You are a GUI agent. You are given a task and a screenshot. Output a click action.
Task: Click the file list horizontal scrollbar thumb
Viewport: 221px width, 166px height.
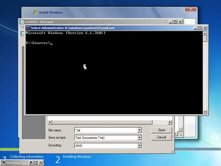pos(102,122)
